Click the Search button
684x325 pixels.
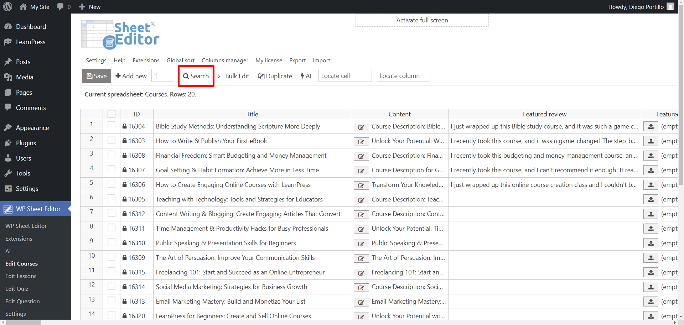tap(196, 76)
